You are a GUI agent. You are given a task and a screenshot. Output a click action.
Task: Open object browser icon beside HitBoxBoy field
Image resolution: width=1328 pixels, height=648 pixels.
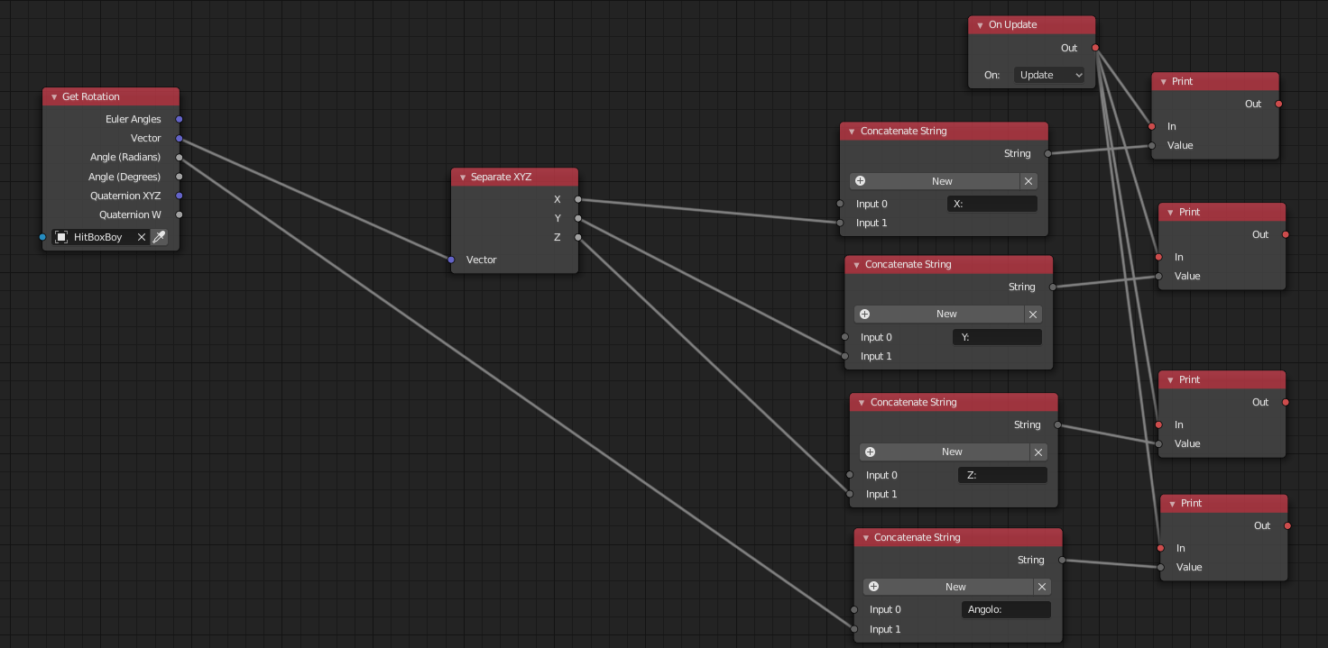point(60,236)
